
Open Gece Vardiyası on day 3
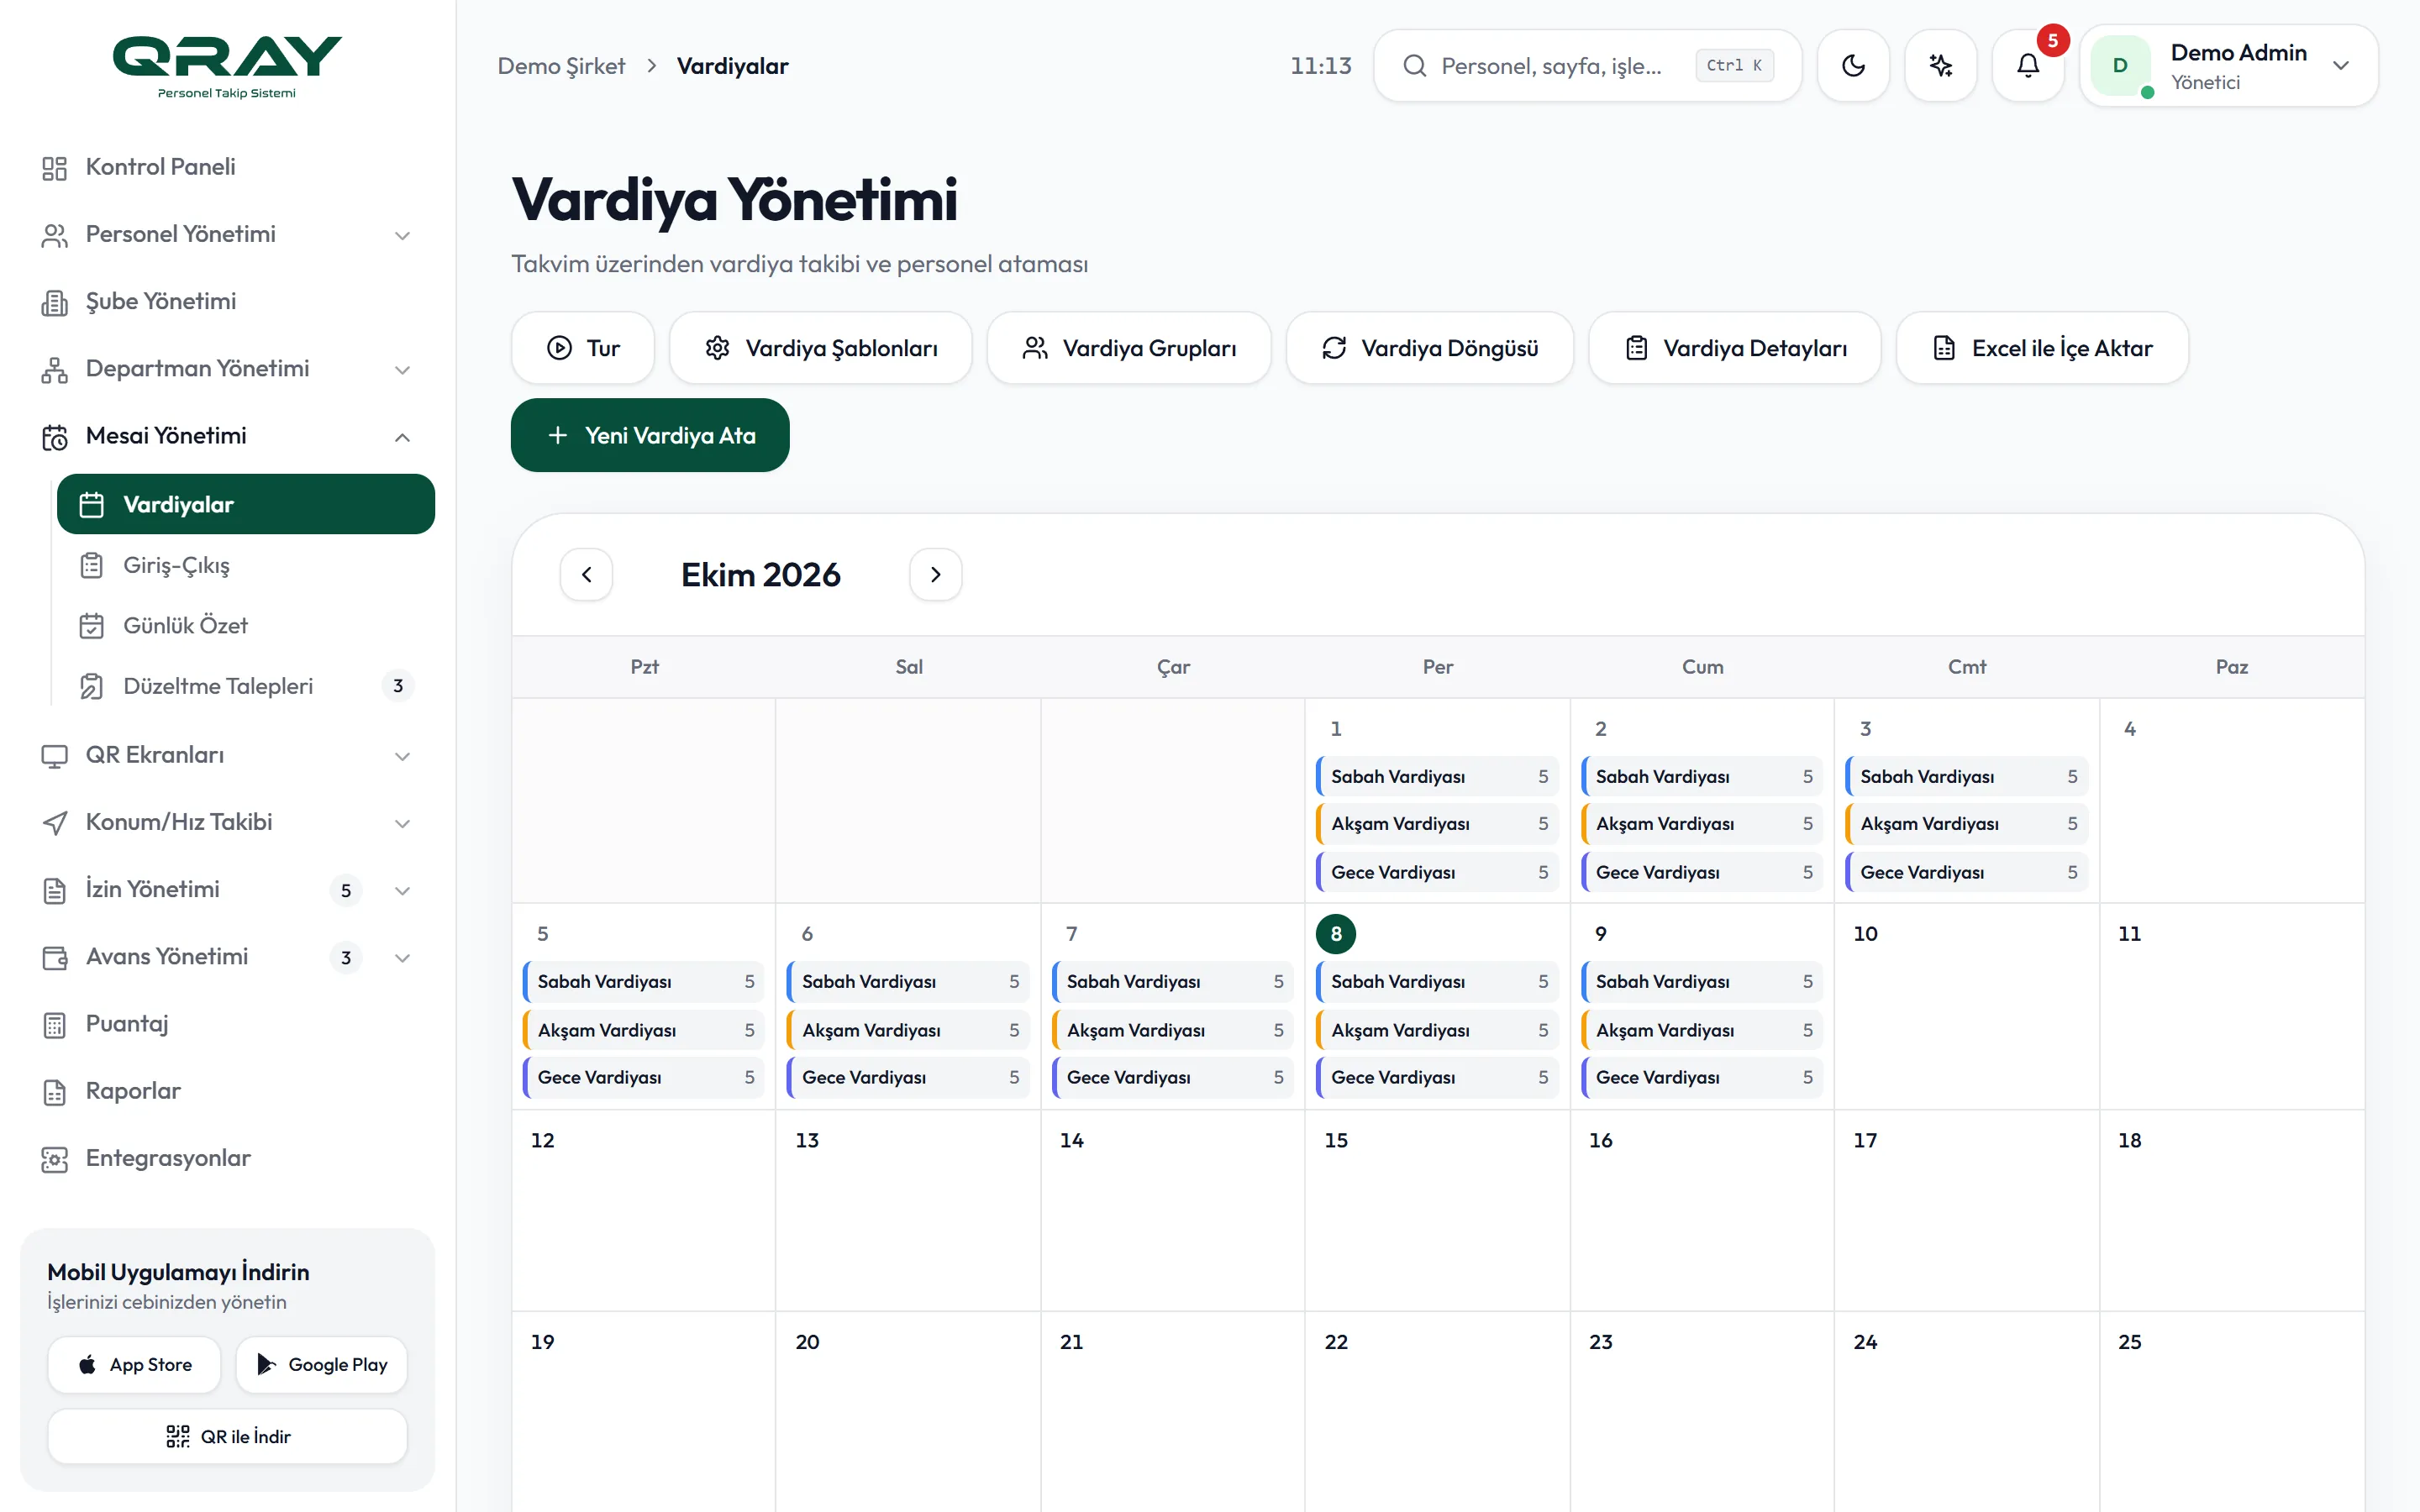pyautogui.click(x=1967, y=872)
